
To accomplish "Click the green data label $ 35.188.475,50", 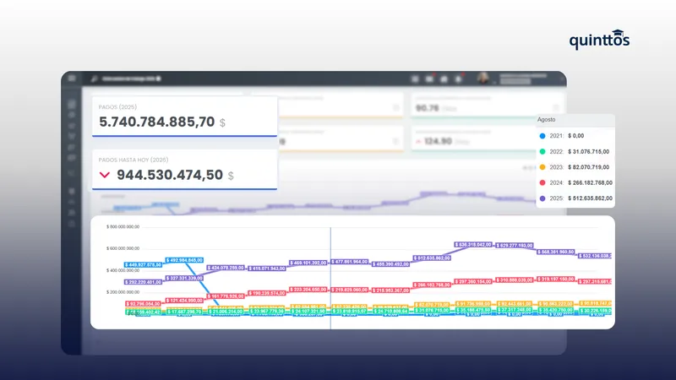I will [473, 310].
